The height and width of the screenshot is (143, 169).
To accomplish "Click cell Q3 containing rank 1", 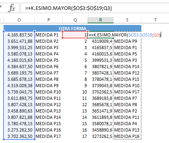I will (75, 35).
